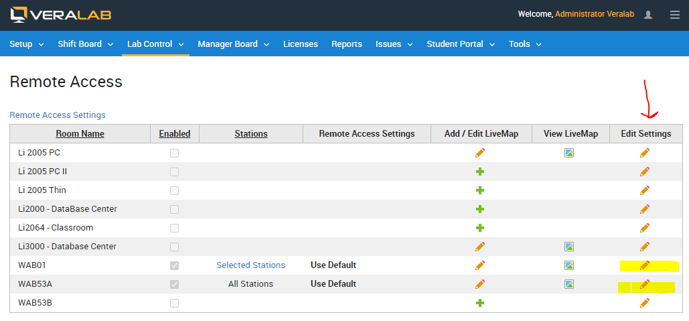Expand the Manager Board dropdown menu
The image size is (689, 321).
(x=233, y=44)
